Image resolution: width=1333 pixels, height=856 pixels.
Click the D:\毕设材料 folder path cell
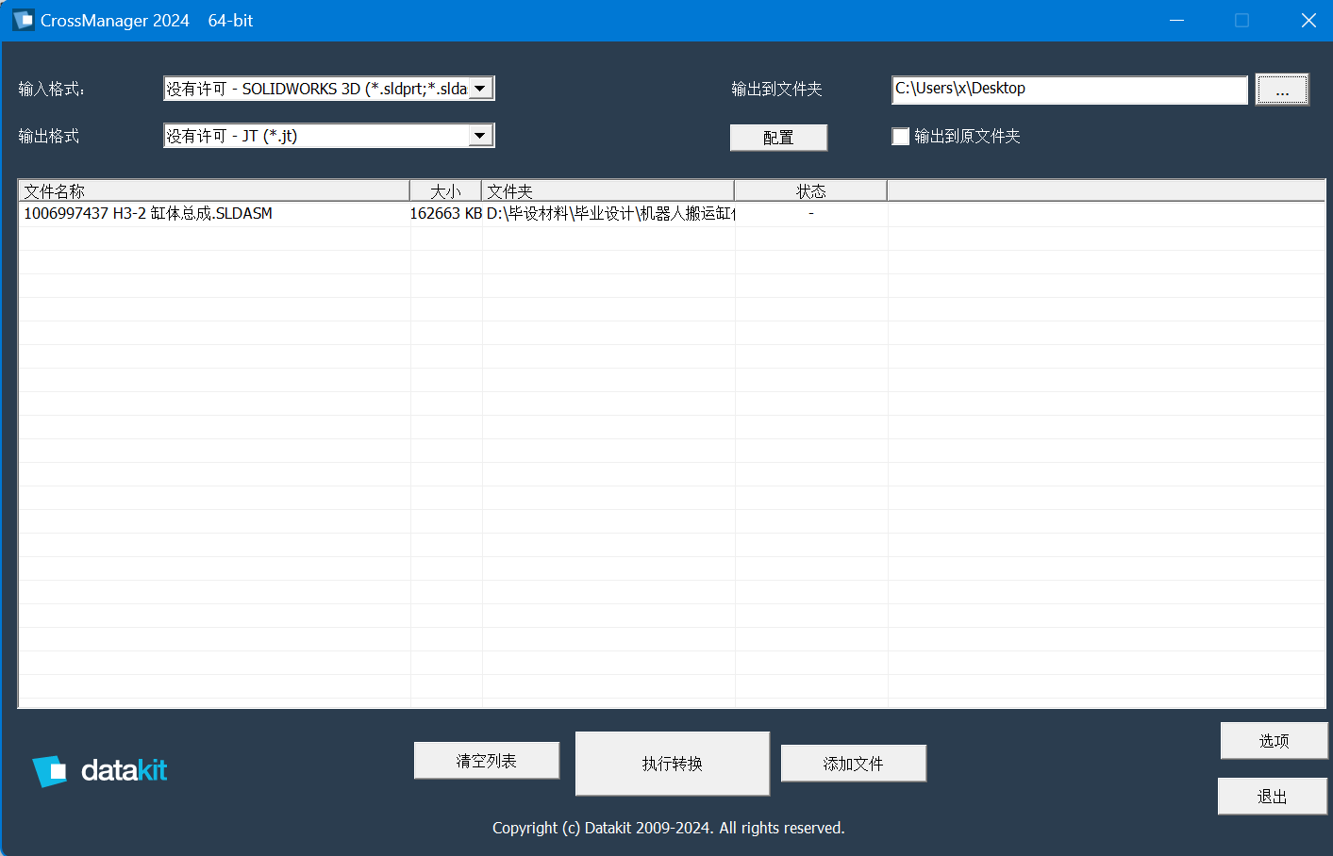610,214
